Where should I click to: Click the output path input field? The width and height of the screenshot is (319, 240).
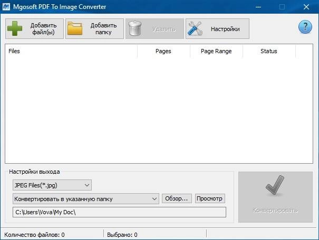click(119, 212)
